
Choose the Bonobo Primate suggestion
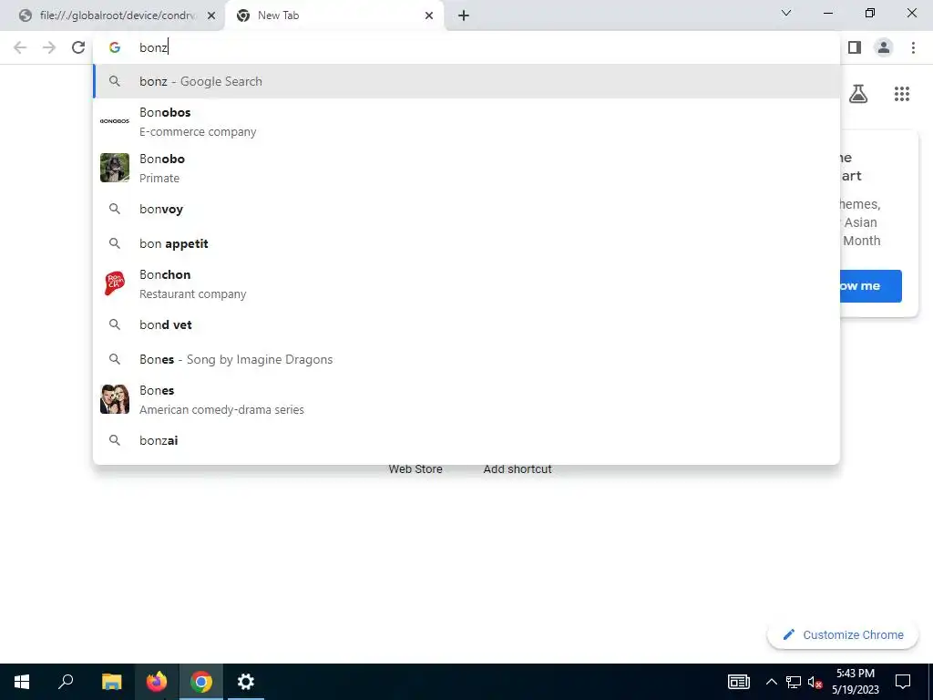tap(466, 168)
